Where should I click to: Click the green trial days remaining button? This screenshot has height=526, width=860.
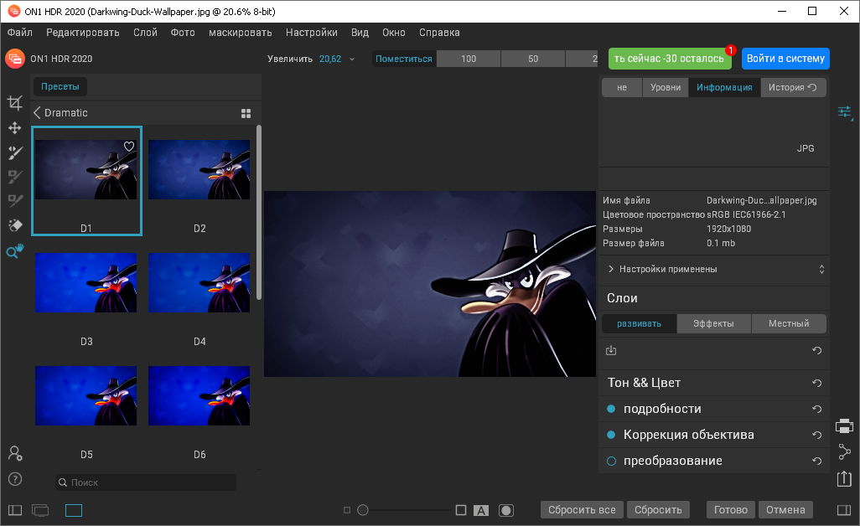tap(670, 59)
